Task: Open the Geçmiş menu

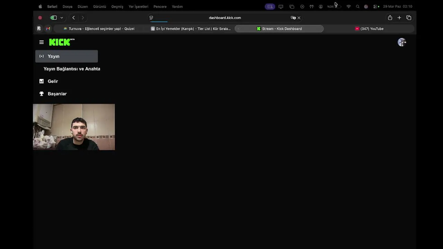Action: [117, 7]
